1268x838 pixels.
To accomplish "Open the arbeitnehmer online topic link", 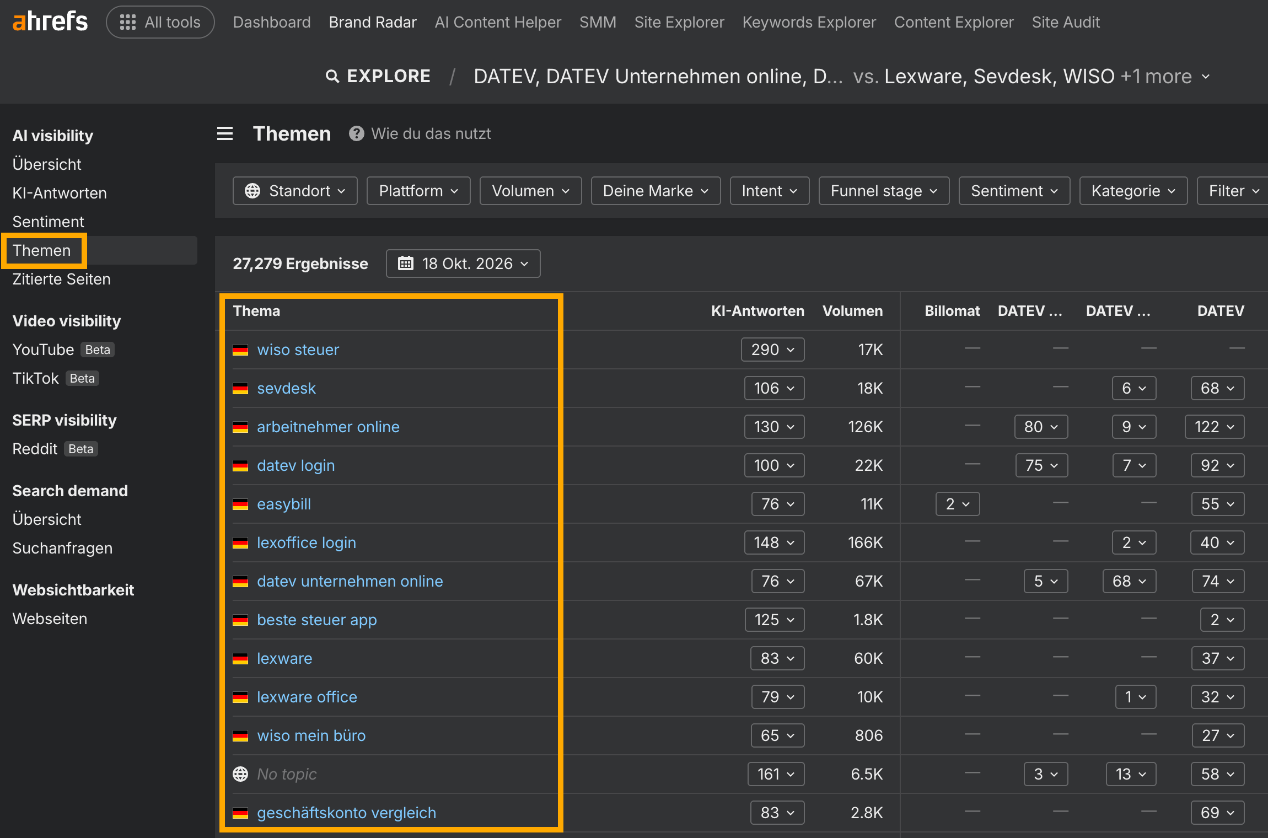I will click(328, 427).
